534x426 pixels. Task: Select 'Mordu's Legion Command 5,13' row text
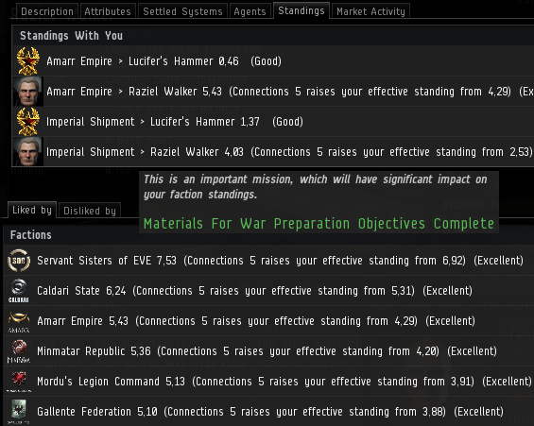coord(284,382)
